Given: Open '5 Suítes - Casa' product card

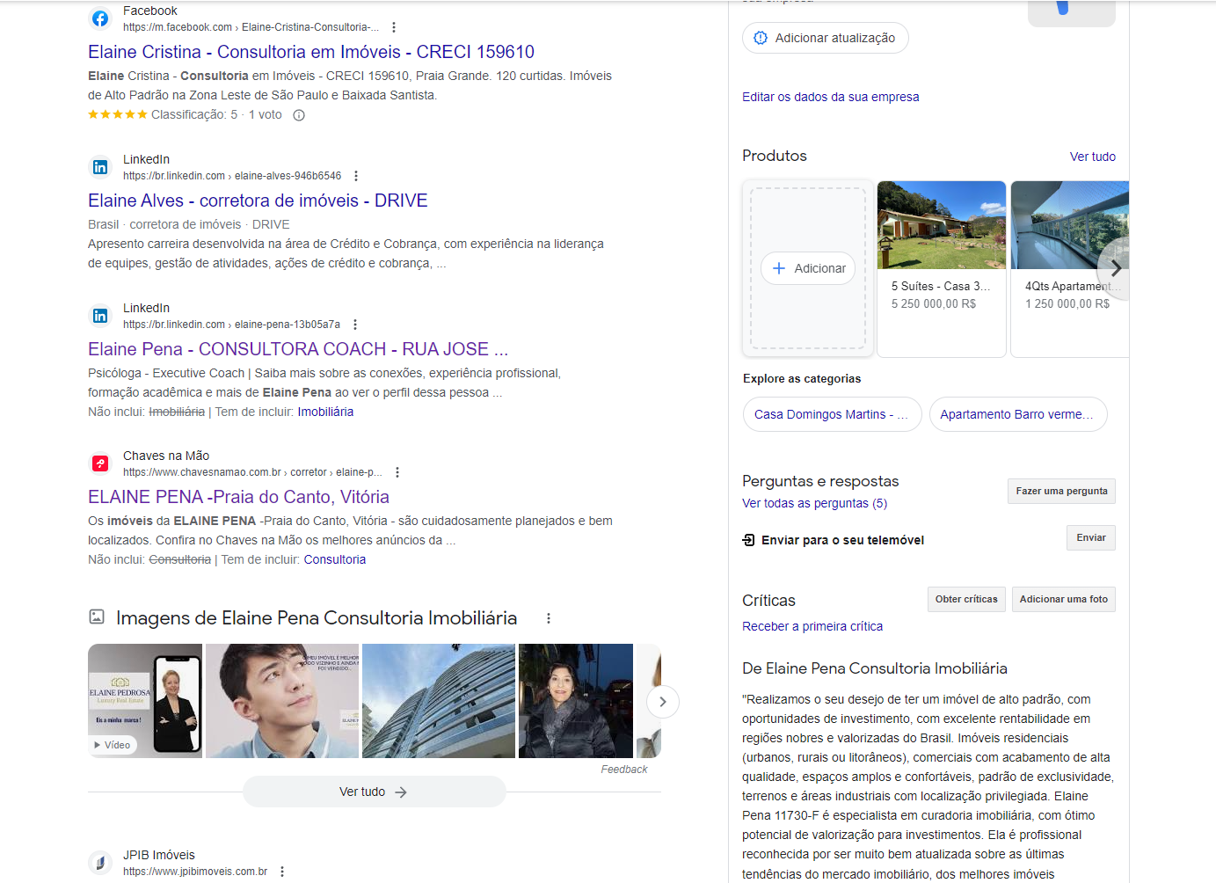Looking at the screenshot, I should click(942, 269).
